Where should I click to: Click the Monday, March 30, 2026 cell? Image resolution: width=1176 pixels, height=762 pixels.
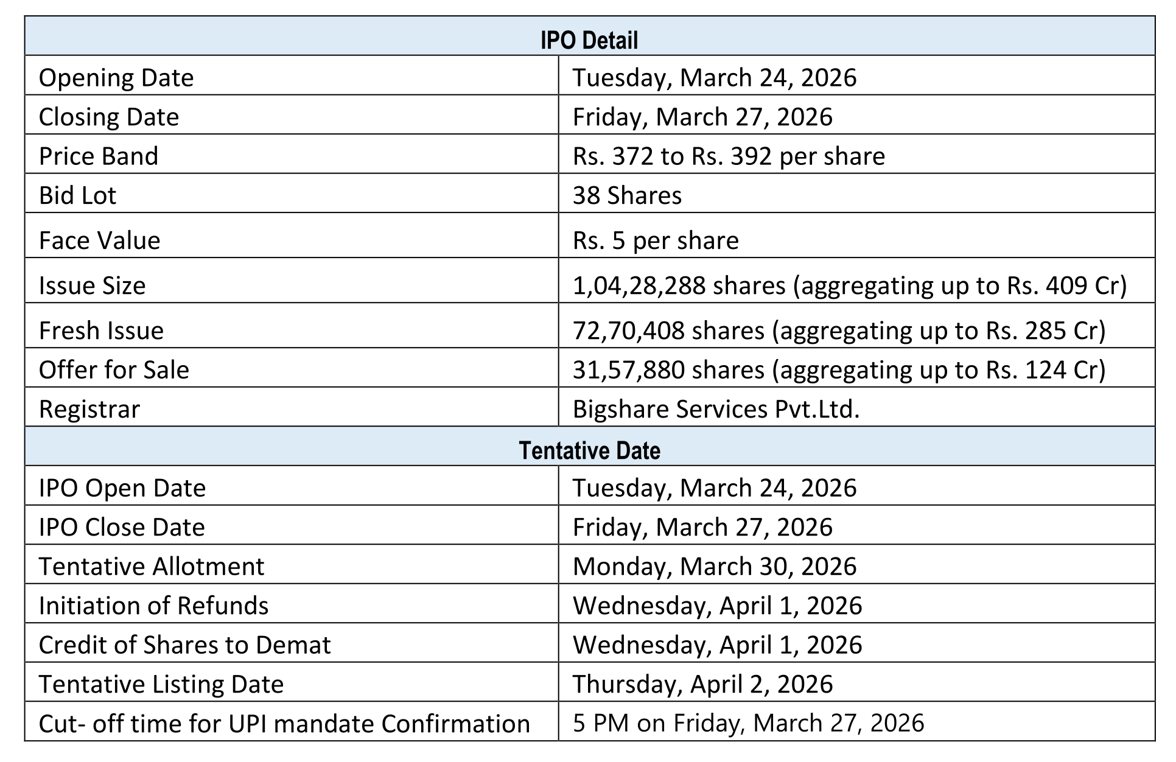(x=714, y=567)
